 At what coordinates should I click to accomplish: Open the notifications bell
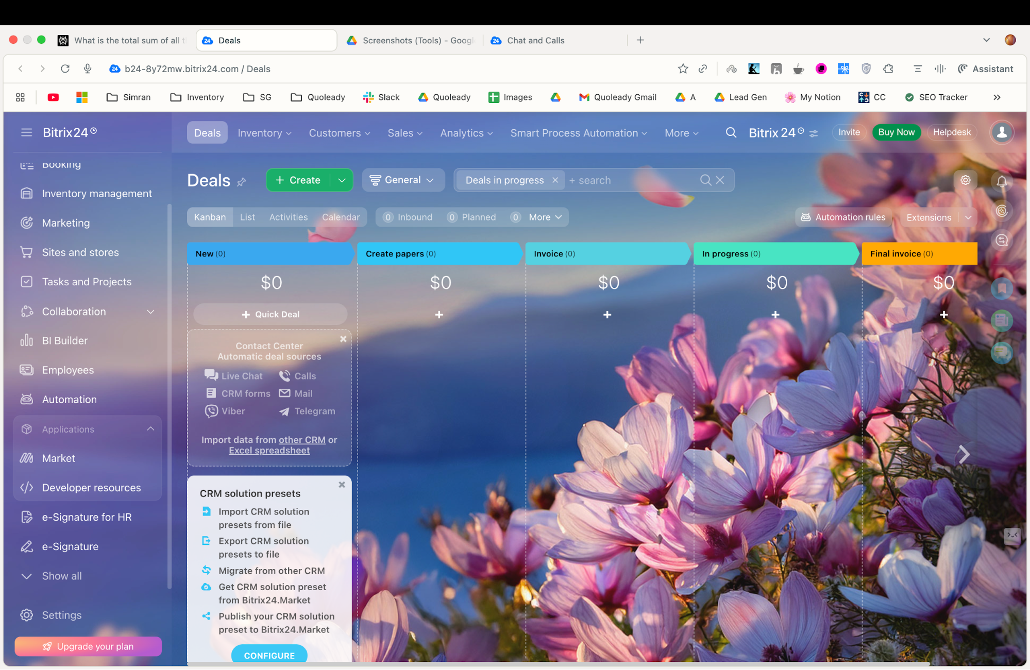pyautogui.click(x=1002, y=181)
